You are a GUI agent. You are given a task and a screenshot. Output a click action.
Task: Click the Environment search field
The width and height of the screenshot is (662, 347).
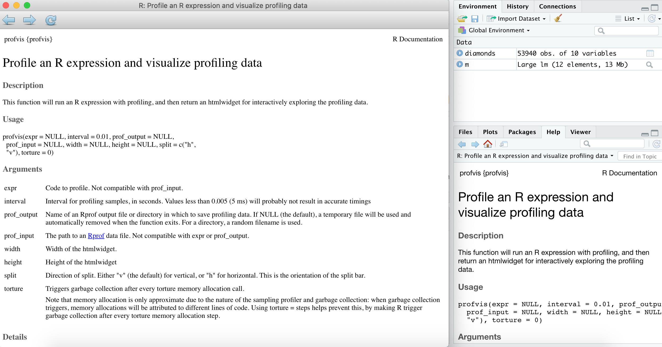click(627, 31)
